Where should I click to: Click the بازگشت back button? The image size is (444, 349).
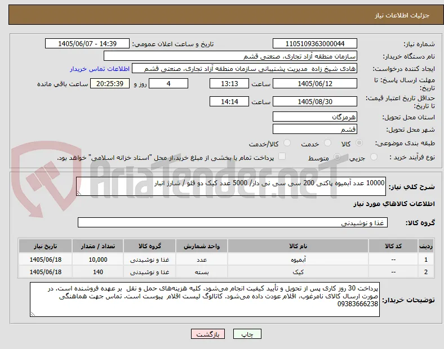(208, 334)
